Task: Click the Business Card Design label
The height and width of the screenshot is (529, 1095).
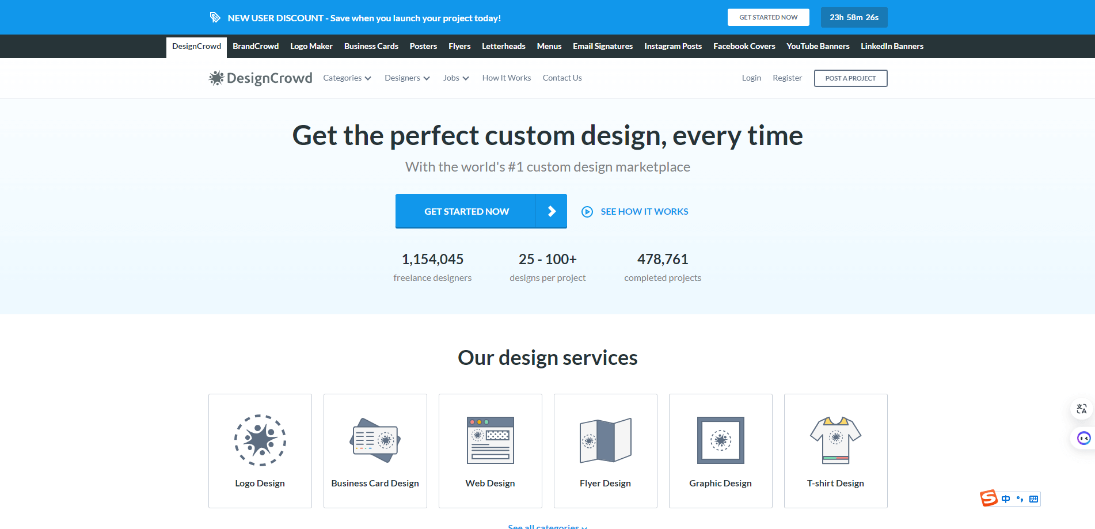Action: click(375, 484)
